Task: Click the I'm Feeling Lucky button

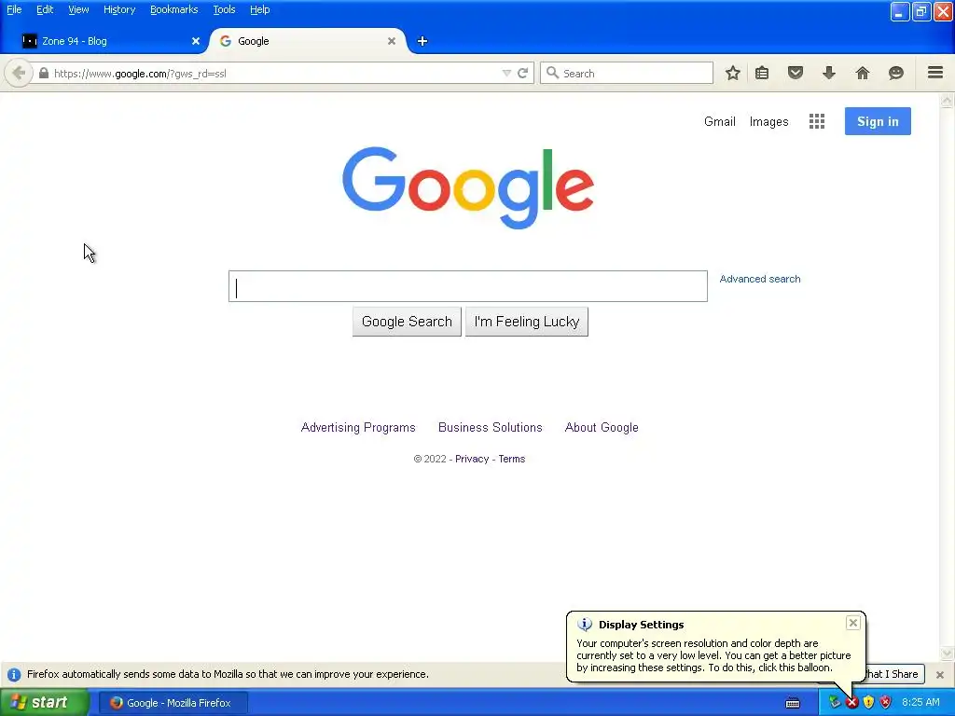Action: (527, 322)
